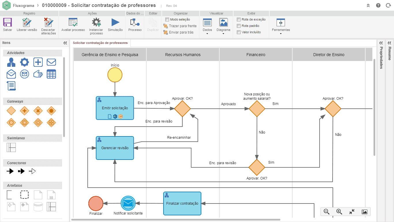
Task: Select the Finalizar end event
Action: (x=96, y=203)
